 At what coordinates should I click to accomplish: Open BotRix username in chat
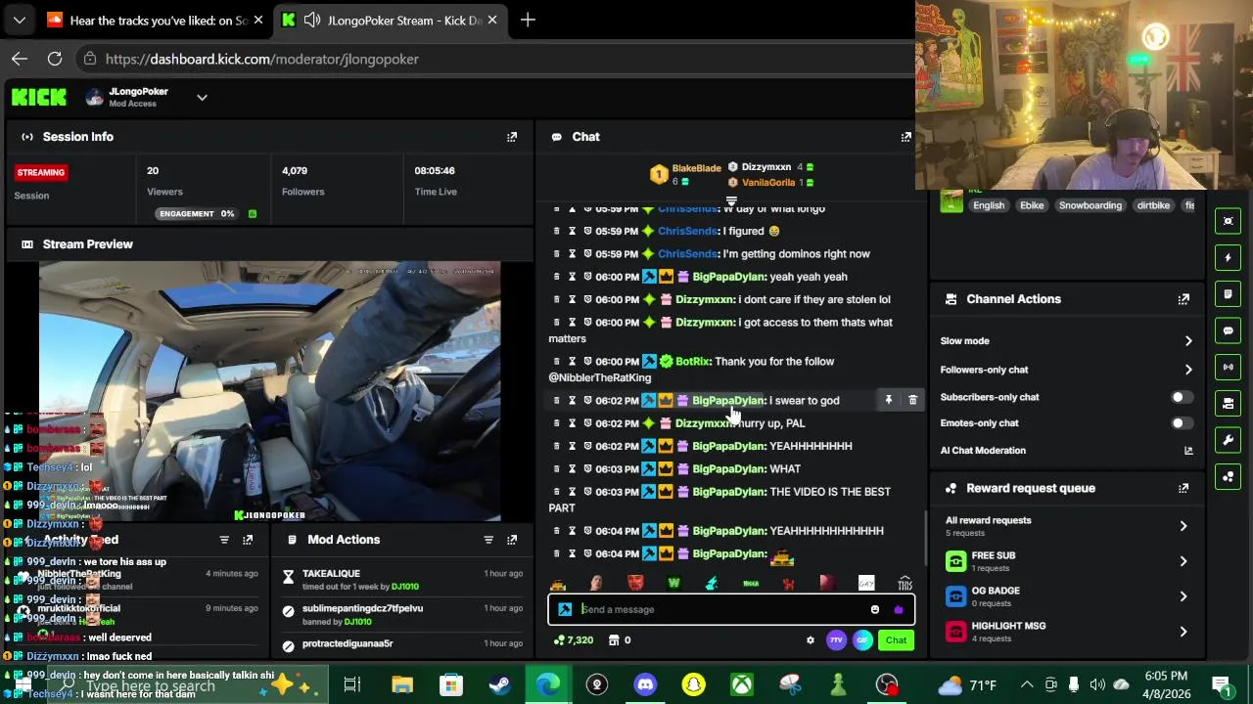(x=692, y=362)
